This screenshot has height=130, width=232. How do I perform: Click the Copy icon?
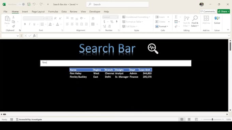point(13,22)
